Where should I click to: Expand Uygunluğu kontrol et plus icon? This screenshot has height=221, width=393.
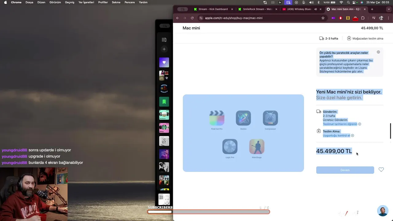point(352,136)
